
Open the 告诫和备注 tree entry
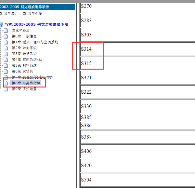point(20,30)
